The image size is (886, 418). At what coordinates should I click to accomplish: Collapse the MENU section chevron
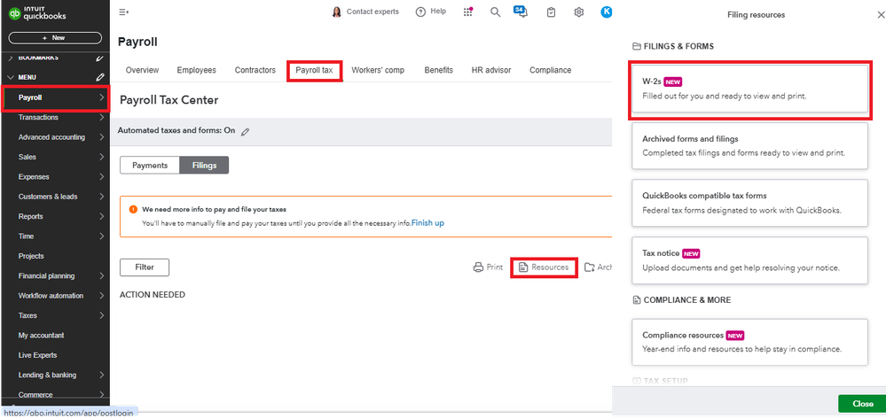pos(11,77)
